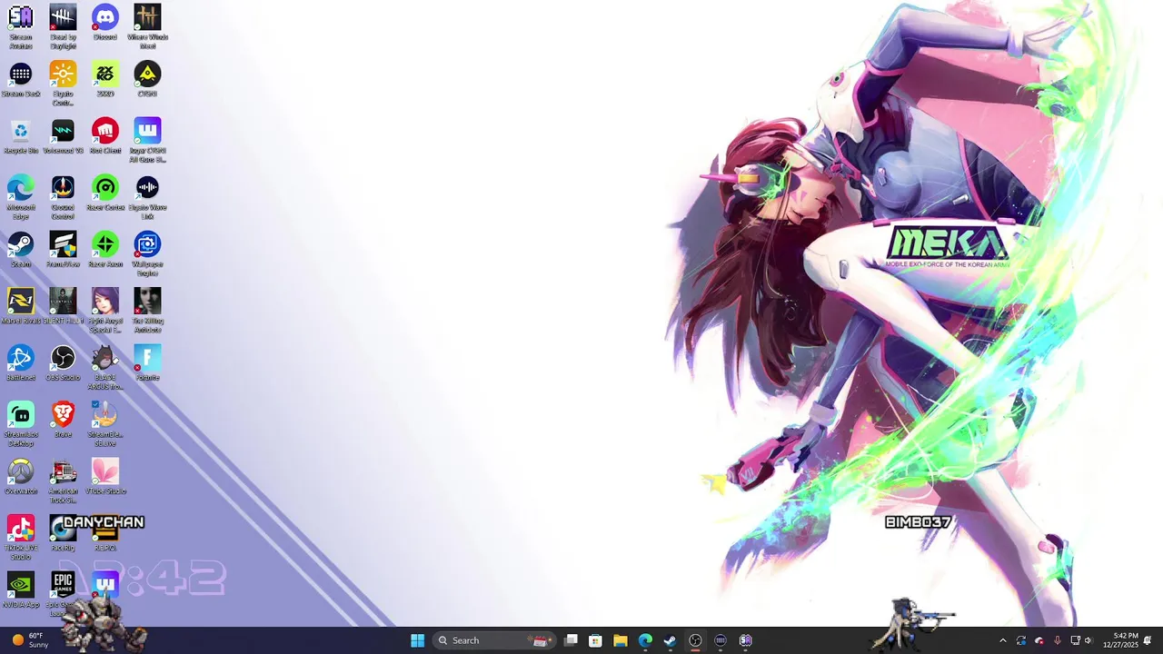Launch Dead by Daylight from desktop

click(63, 26)
